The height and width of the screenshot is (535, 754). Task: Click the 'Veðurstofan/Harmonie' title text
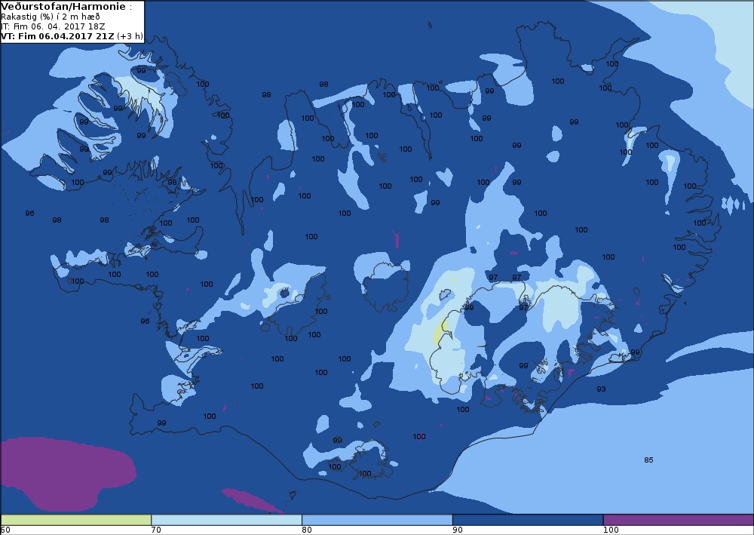63,6
